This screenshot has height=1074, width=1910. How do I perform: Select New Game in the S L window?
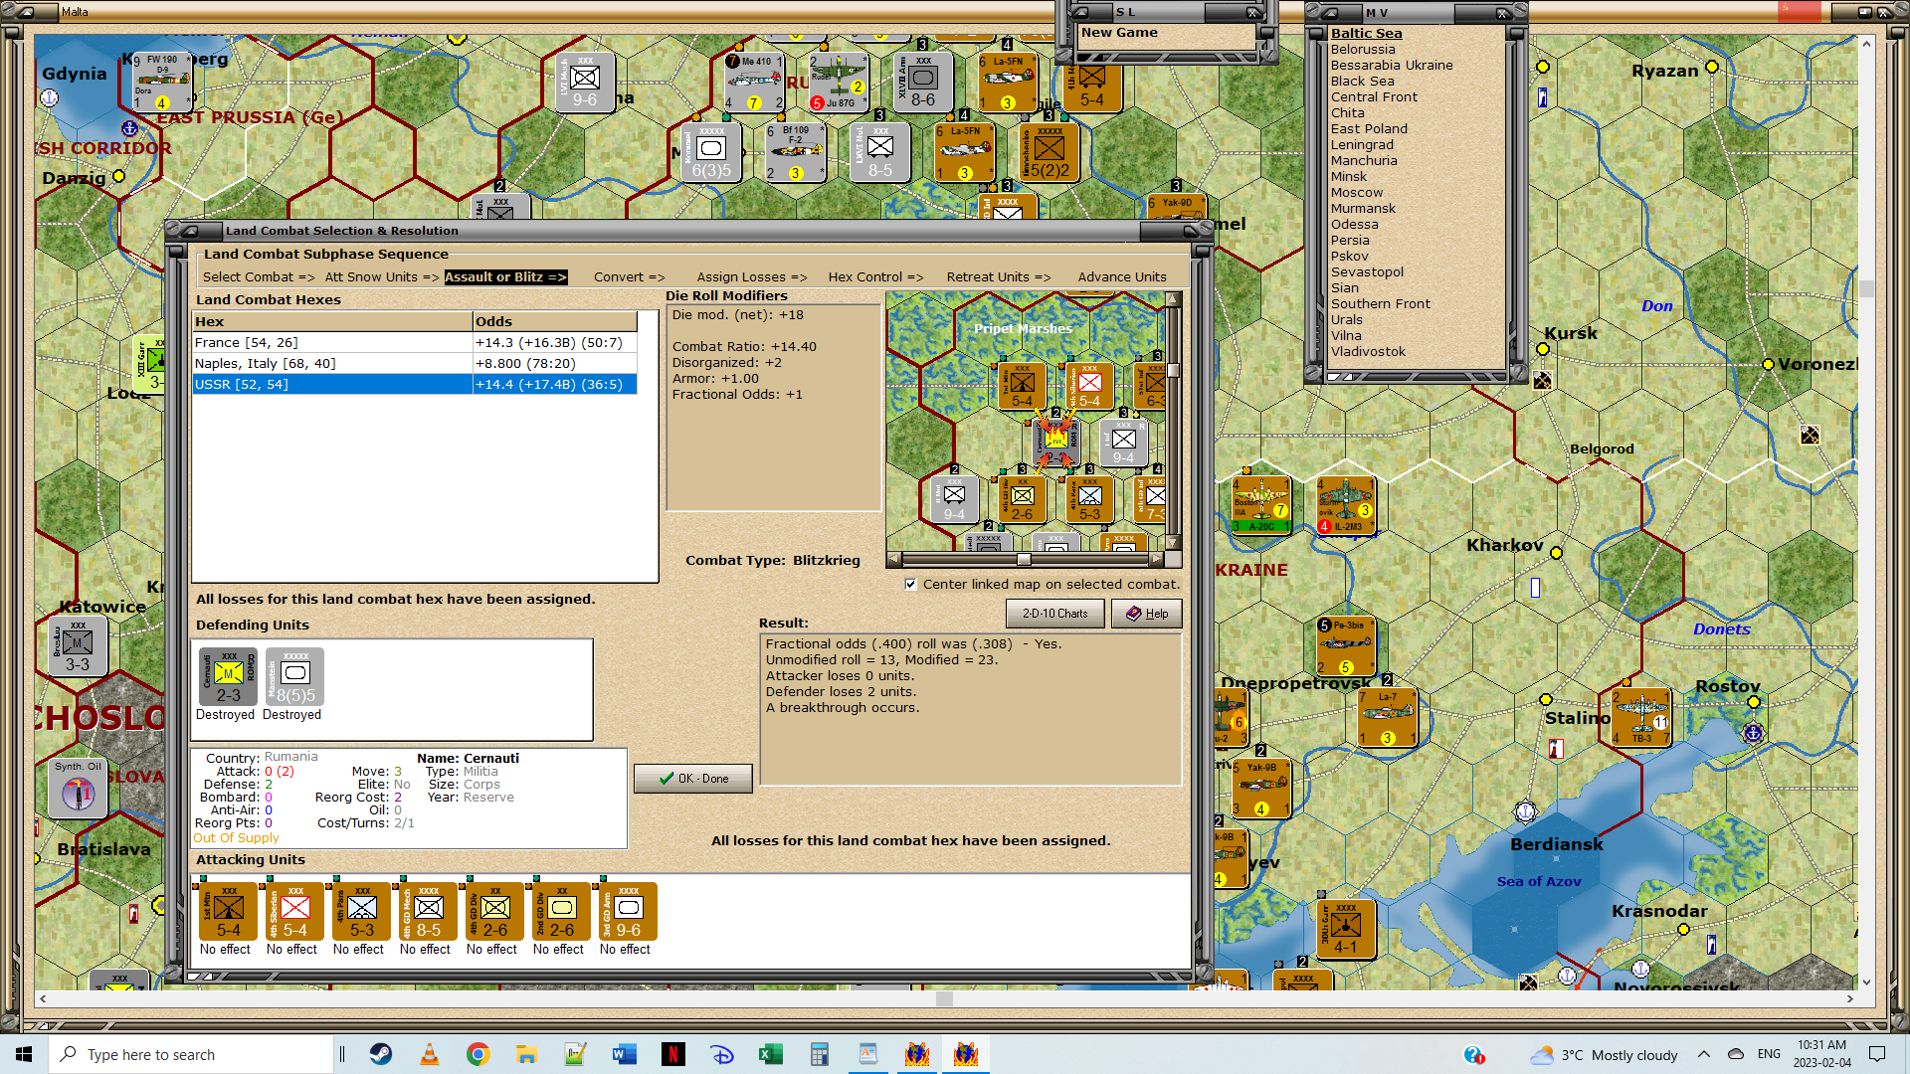click(1119, 33)
